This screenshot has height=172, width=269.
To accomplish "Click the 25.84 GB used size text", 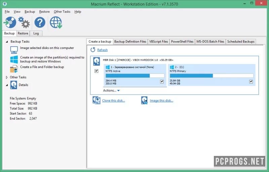I will tap(175, 80).
